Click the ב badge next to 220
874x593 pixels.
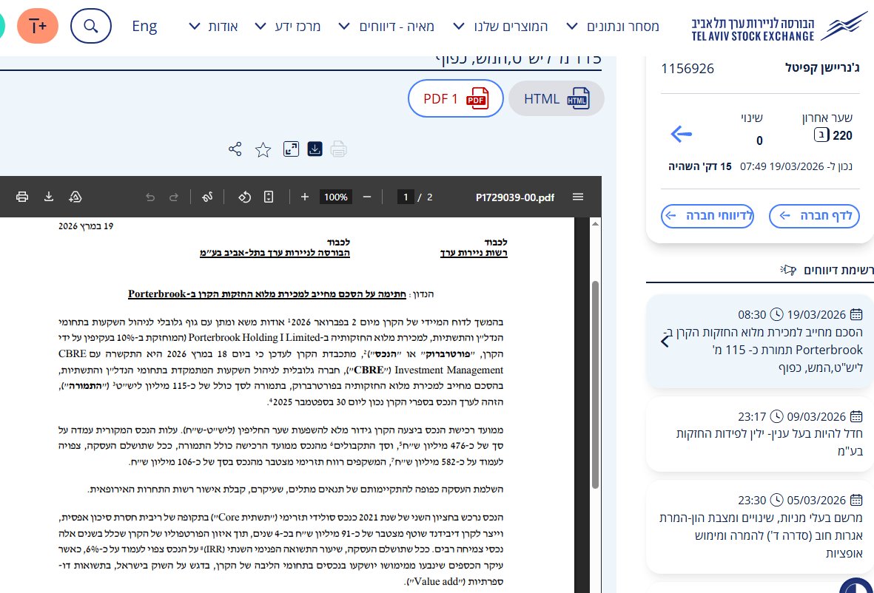coord(821,135)
